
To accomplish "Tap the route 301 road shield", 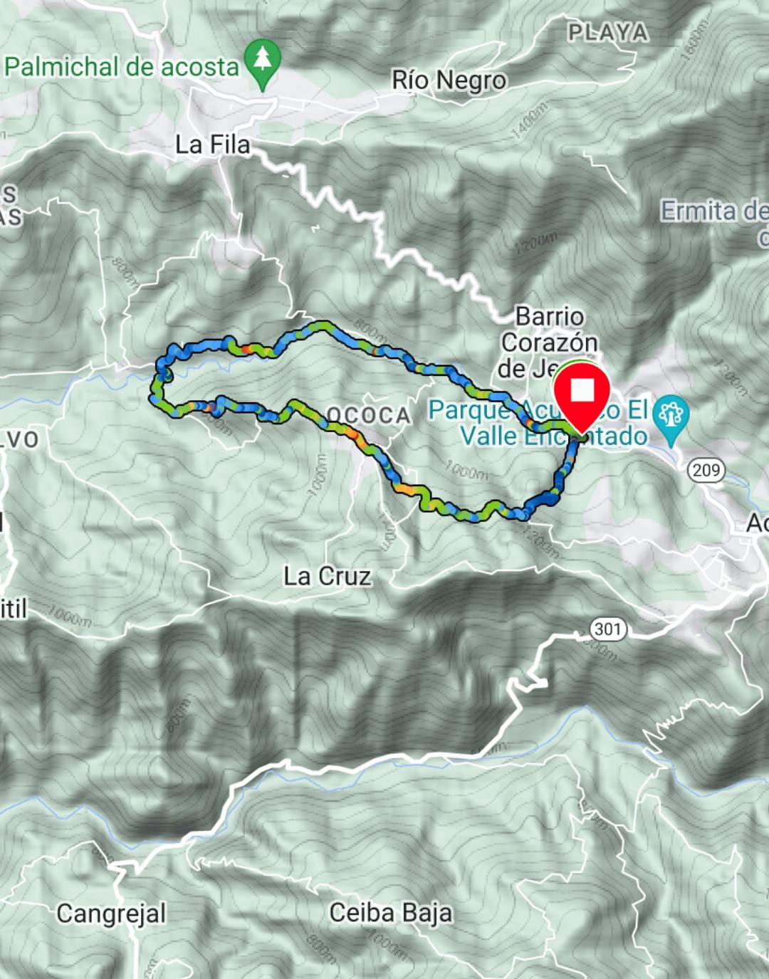I will click(608, 629).
